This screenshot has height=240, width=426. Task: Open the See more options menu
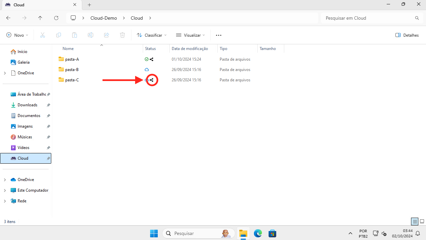(x=218, y=35)
